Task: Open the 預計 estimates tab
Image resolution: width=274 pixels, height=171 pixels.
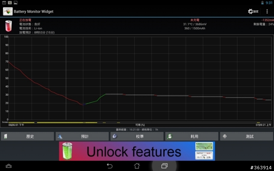Action: 82,136
